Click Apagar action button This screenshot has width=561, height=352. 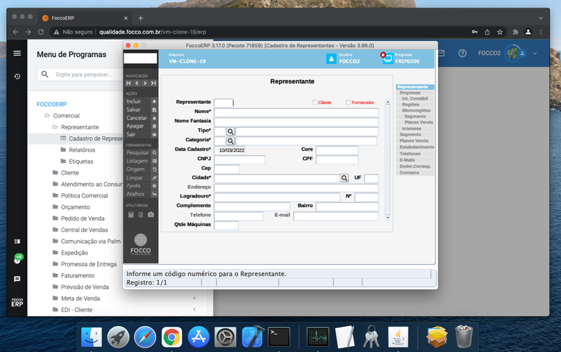[x=141, y=126]
